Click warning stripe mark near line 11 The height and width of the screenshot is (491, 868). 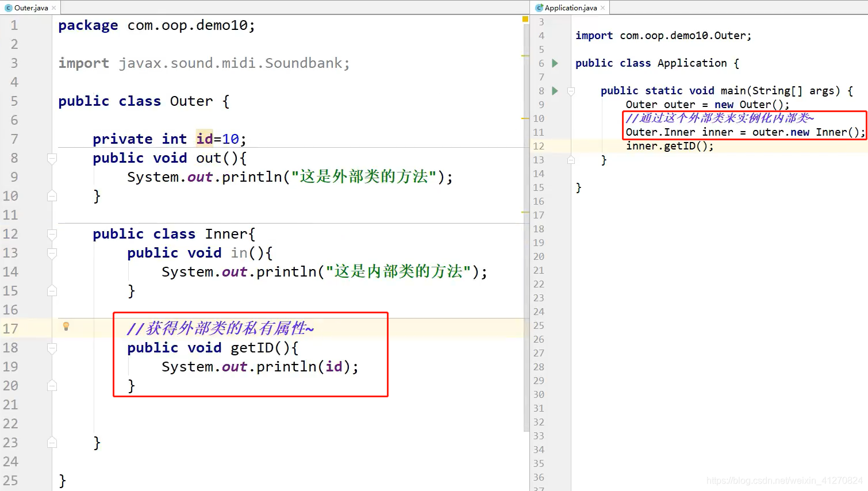(525, 212)
